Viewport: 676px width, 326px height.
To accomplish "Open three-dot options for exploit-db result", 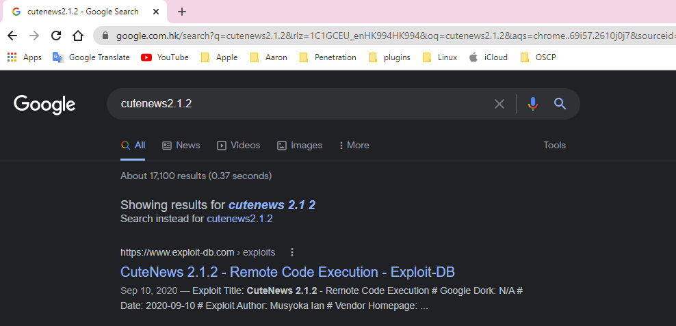I will click(292, 252).
